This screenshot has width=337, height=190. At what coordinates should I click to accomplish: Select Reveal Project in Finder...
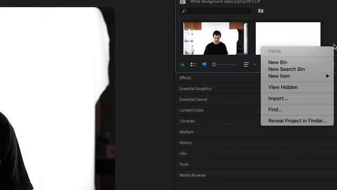pos(297,121)
